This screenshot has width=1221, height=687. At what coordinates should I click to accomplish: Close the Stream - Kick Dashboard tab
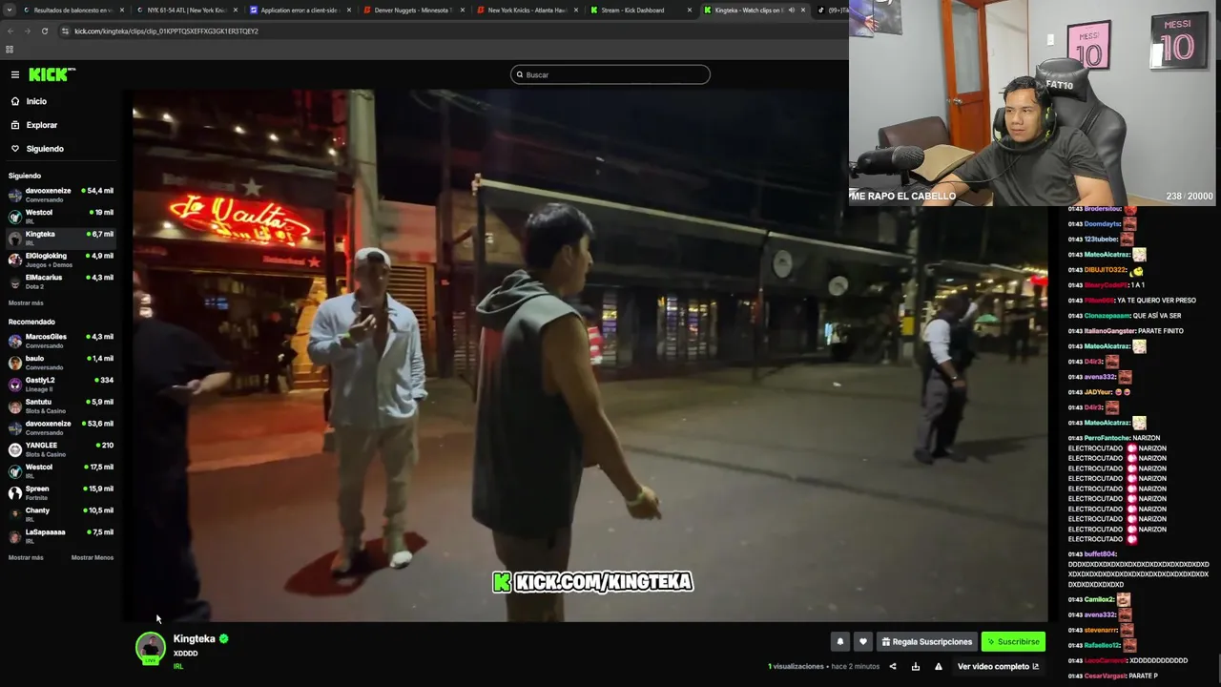pos(690,10)
